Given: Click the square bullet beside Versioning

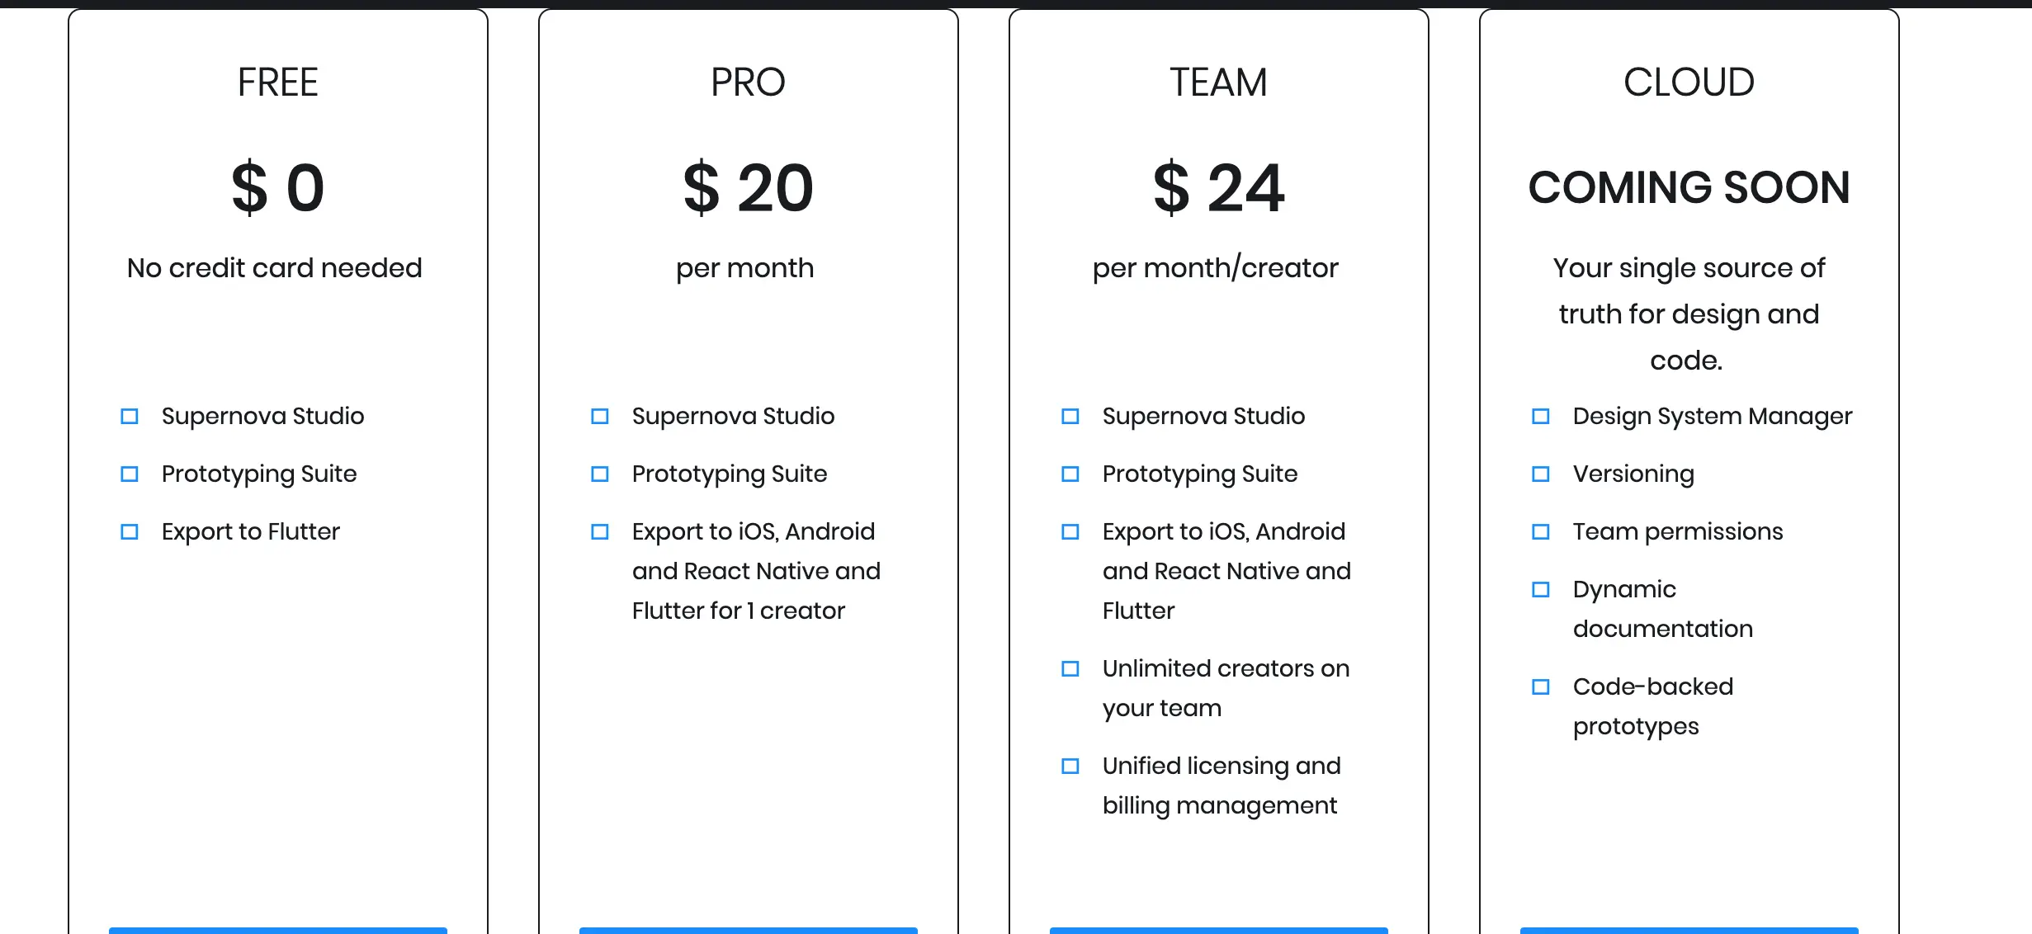Looking at the screenshot, I should click(x=1540, y=474).
